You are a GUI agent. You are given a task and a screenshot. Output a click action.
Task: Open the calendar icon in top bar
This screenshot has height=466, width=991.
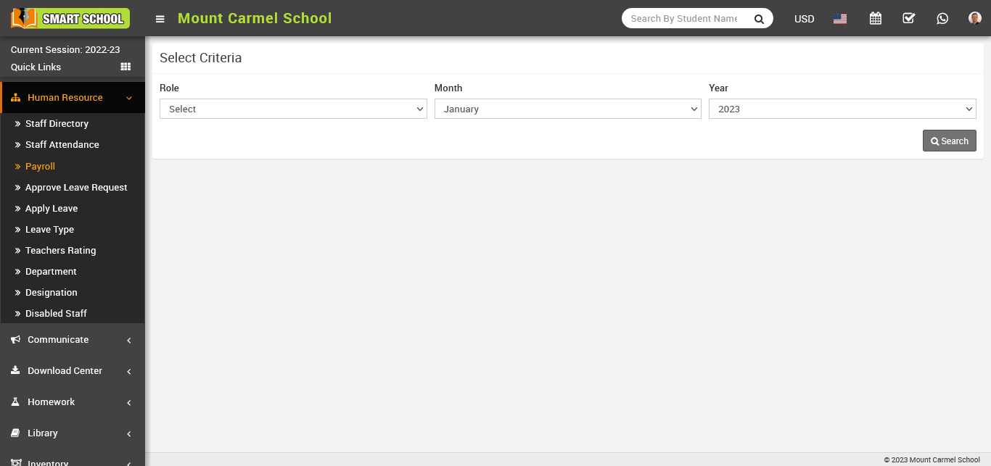click(876, 19)
